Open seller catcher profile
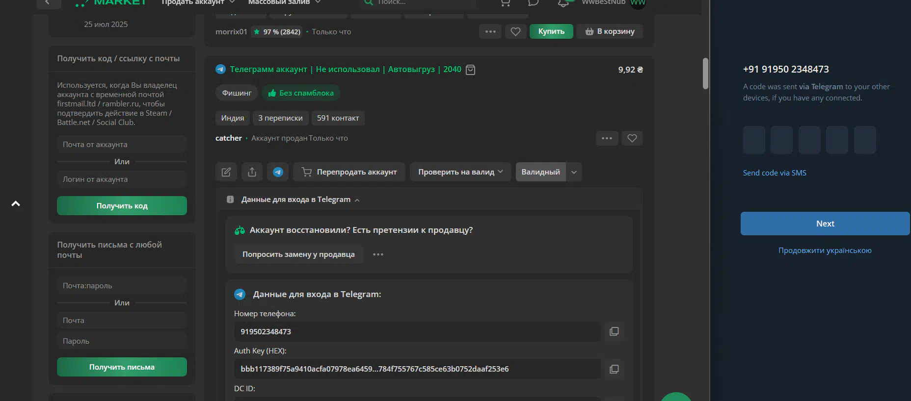911x401 pixels. [229, 138]
